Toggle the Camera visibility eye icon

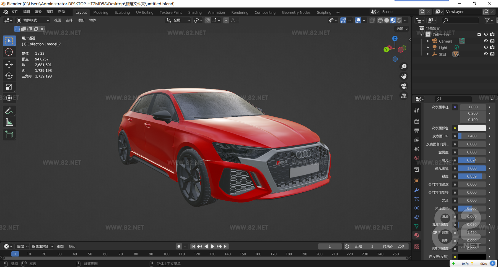pos(486,41)
